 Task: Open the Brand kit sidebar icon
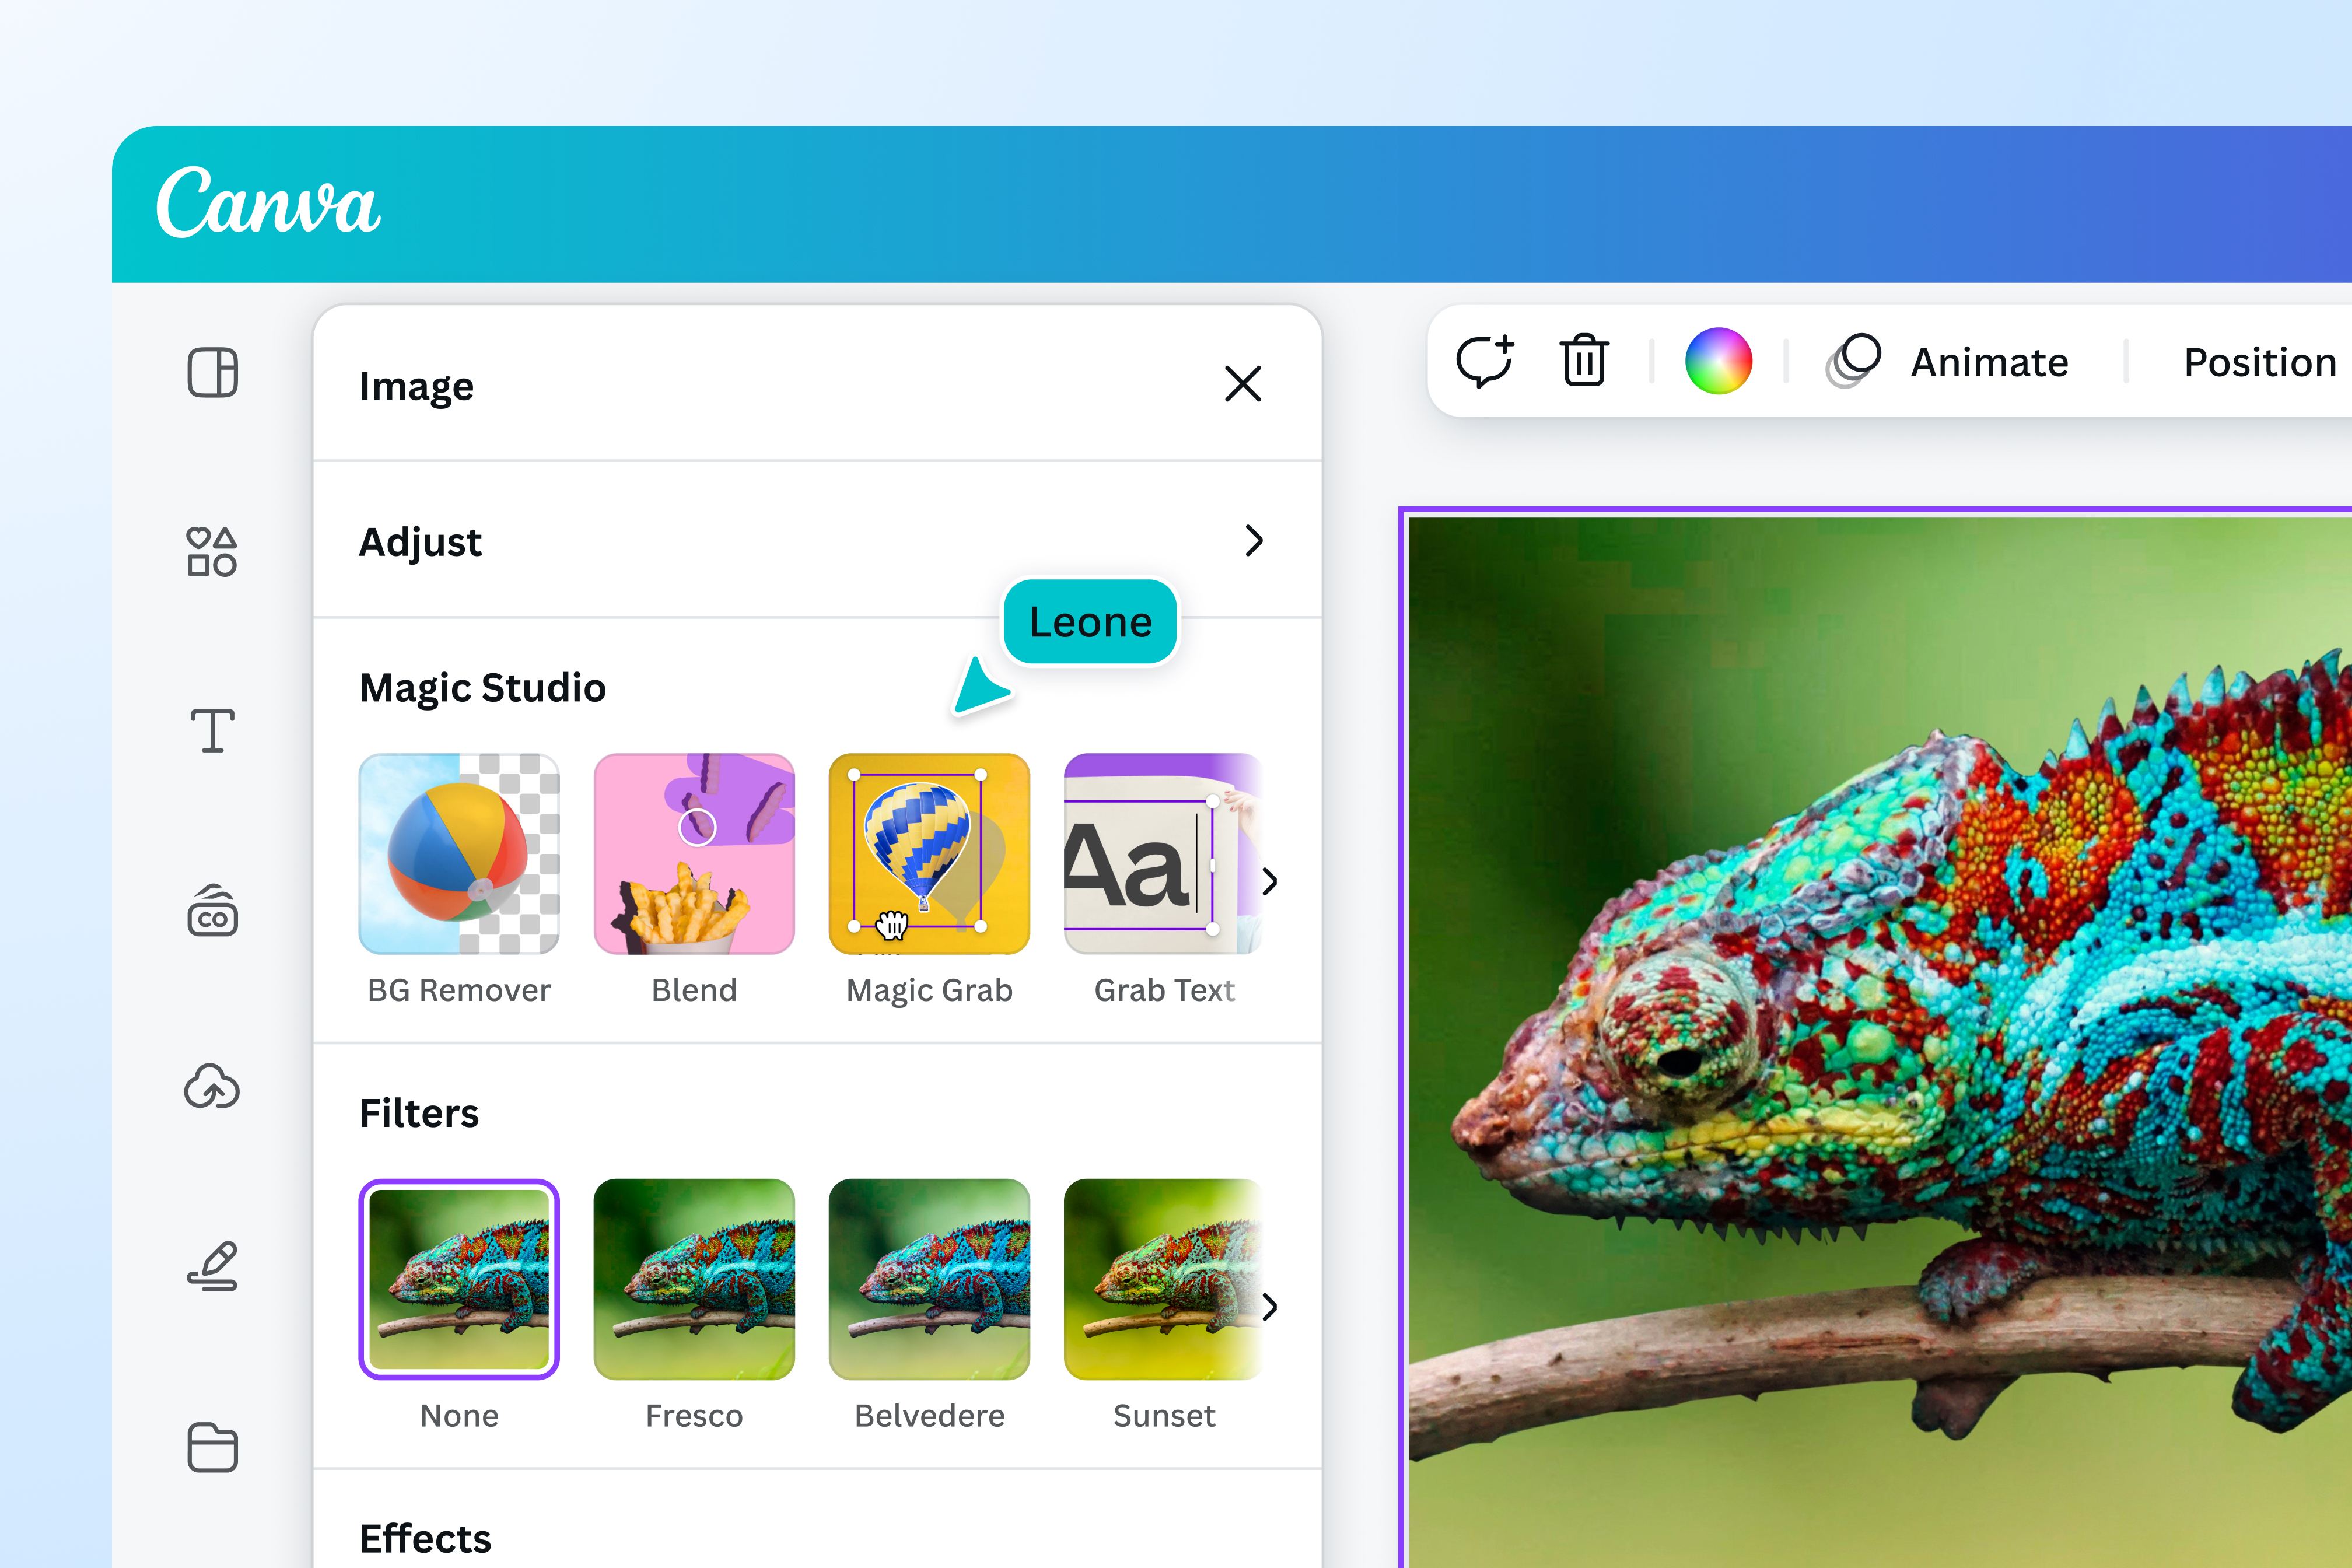212,910
